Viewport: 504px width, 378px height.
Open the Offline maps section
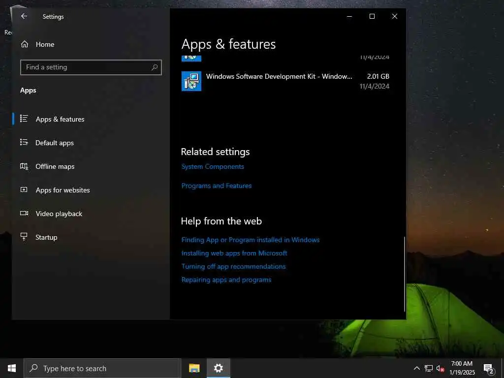tap(91, 166)
